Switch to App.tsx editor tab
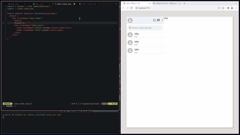Screen dimensions: 240x135 tap(15, 4)
